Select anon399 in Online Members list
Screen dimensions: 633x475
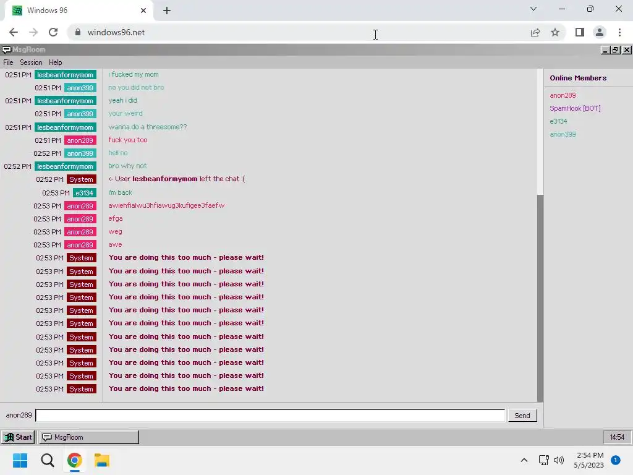pos(563,134)
